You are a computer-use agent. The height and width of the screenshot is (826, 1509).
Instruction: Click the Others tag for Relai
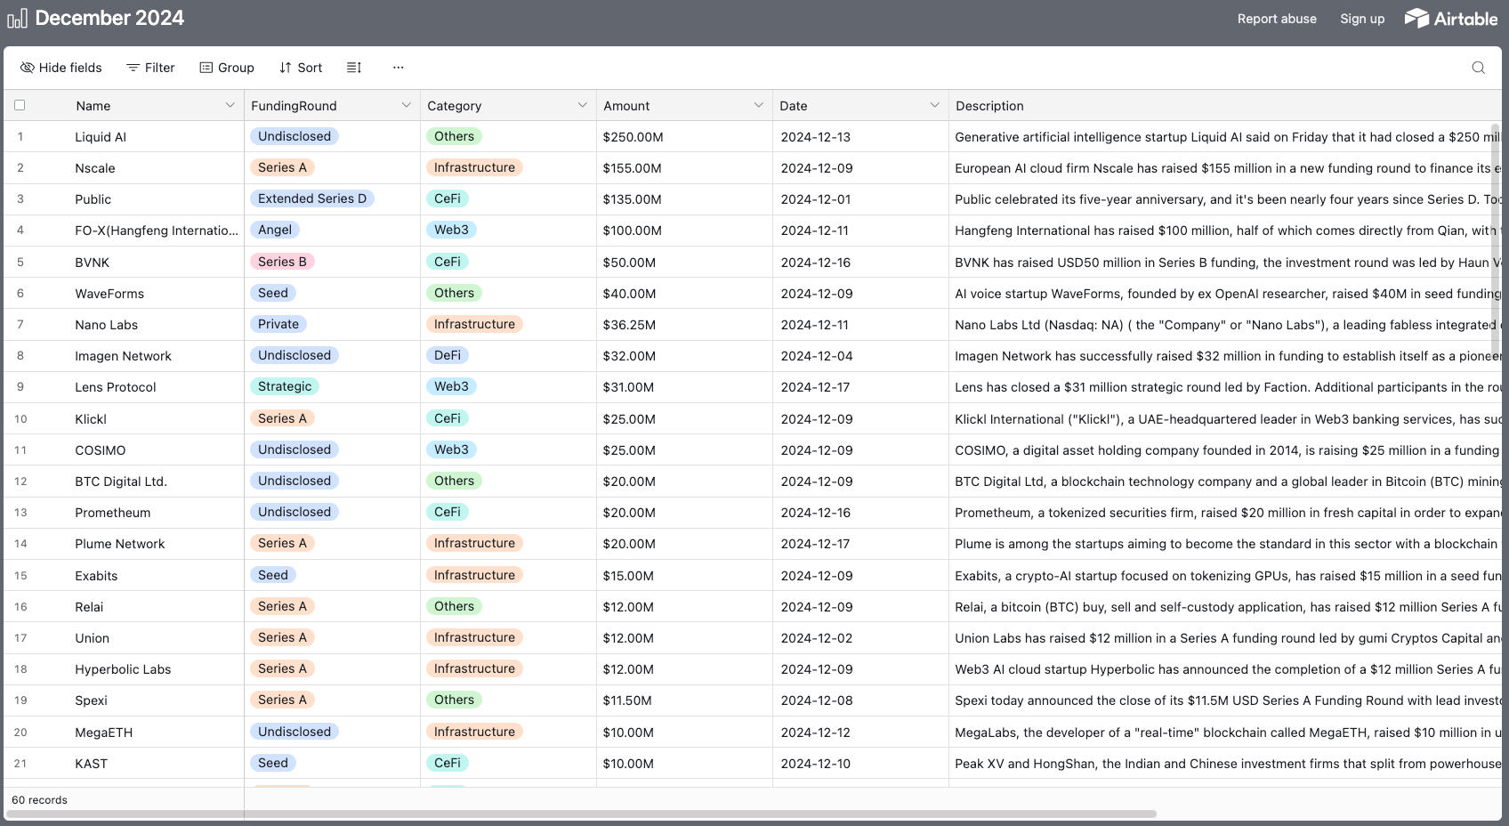coord(454,606)
